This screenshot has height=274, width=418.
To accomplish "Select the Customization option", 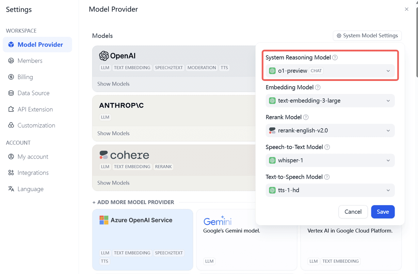I will click(11, 125).
